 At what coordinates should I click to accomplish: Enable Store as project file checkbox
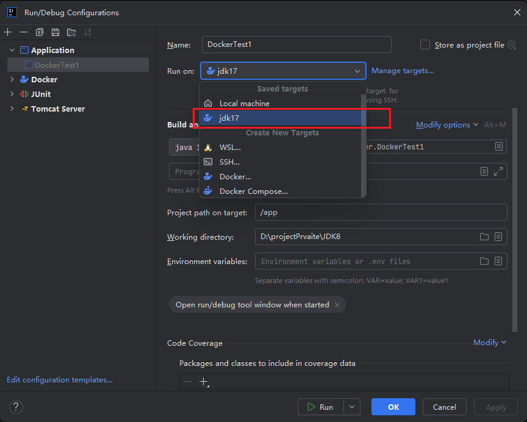pos(425,45)
